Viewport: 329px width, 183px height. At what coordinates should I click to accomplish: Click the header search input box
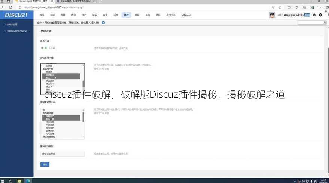312,22
